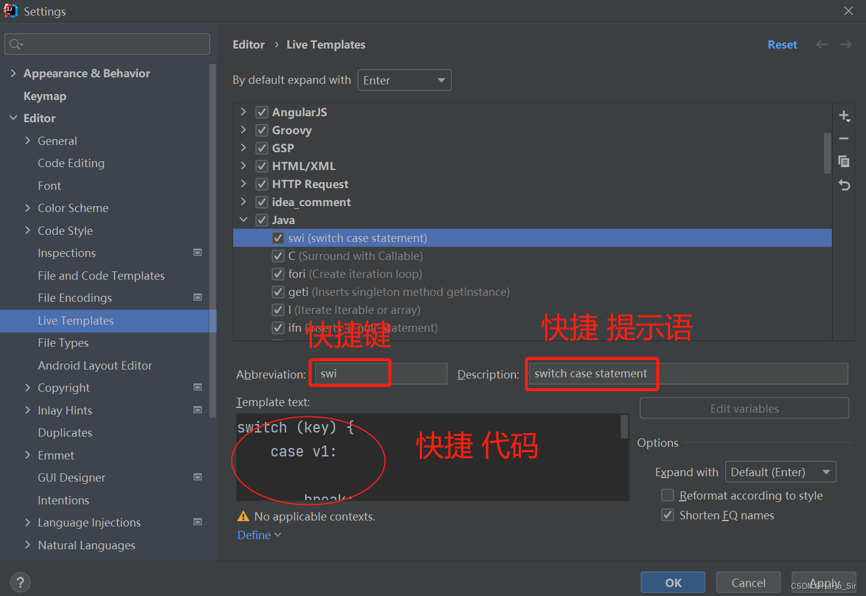Open Font settings page
The width and height of the screenshot is (866, 596).
coord(49,186)
